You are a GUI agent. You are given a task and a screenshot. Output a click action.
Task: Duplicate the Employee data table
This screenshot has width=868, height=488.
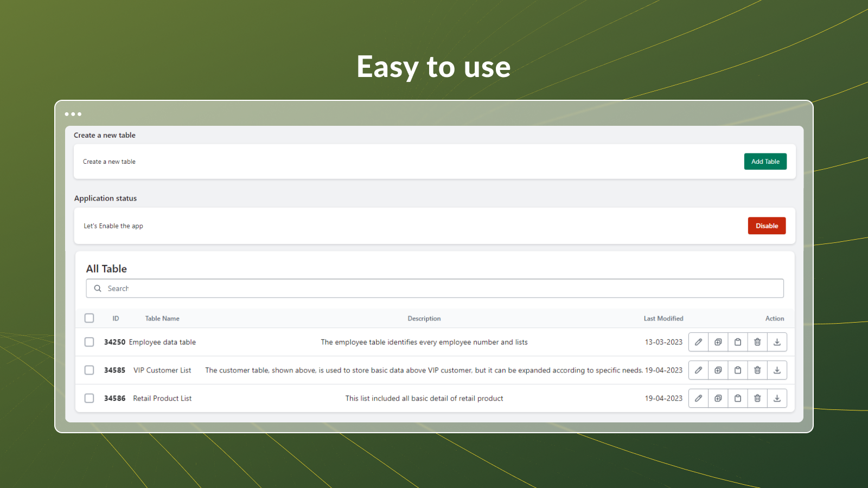pyautogui.click(x=718, y=342)
